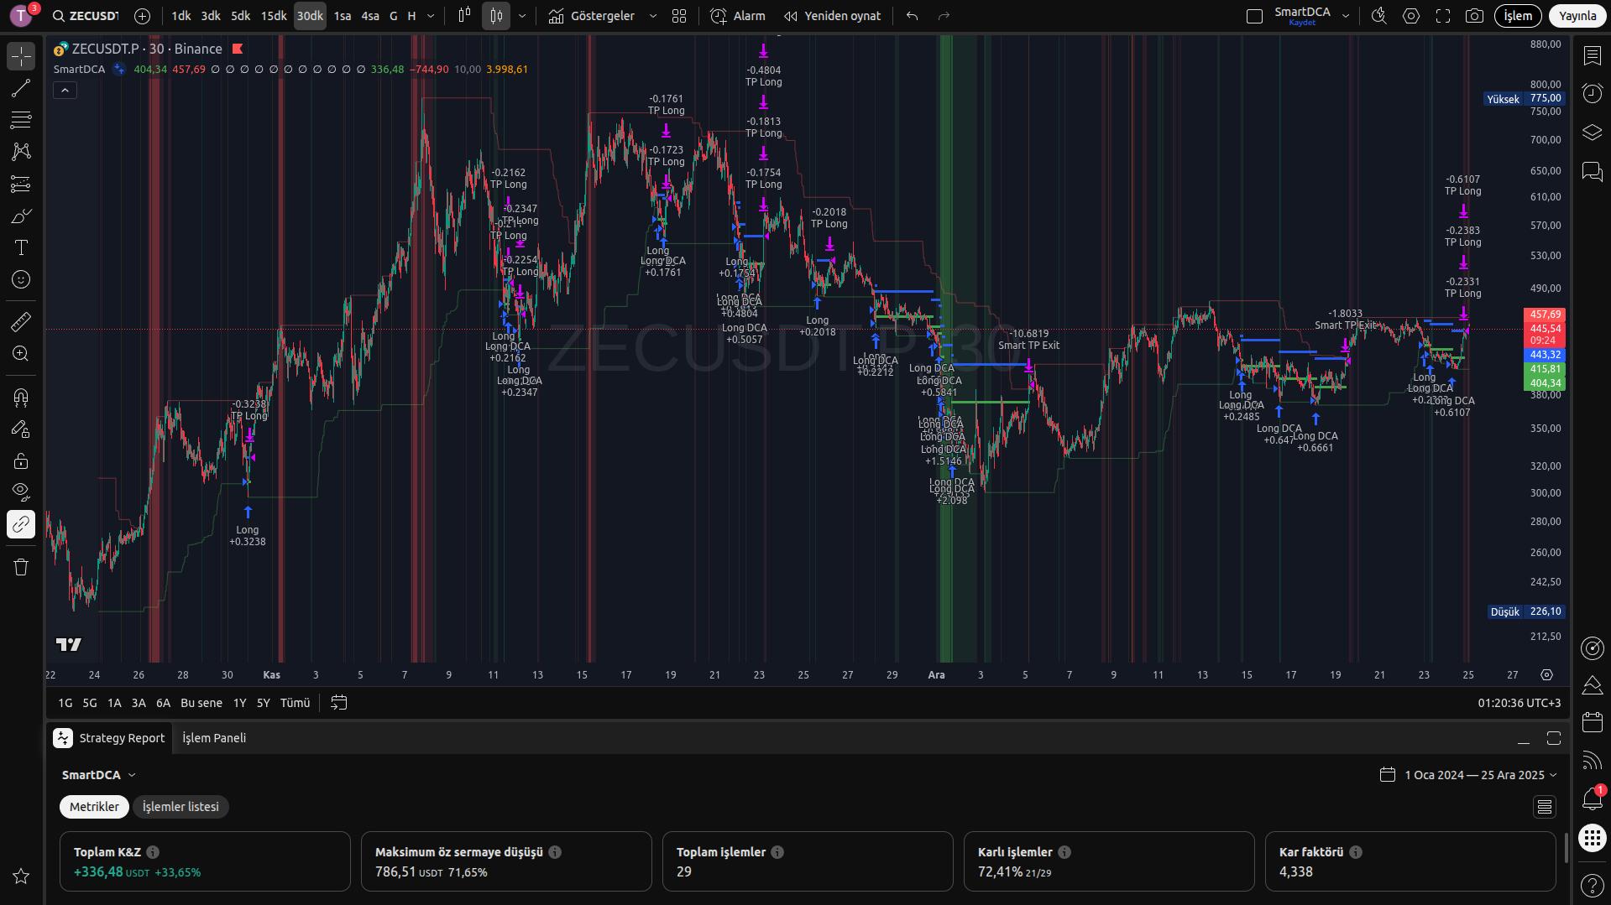The width and height of the screenshot is (1611, 905).
Task: Take a chart snapshot with camera icon
Action: point(1473,16)
